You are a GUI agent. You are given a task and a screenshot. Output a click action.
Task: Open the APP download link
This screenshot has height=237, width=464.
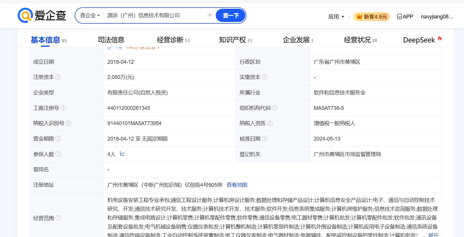click(x=405, y=17)
